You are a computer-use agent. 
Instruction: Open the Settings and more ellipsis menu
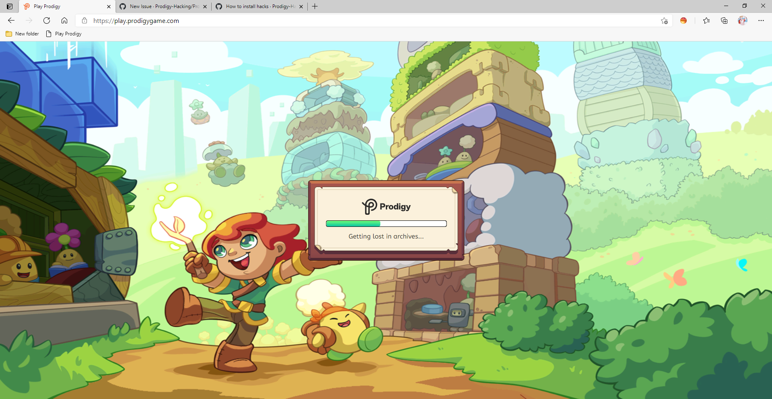pyautogui.click(x=762, y=21)
